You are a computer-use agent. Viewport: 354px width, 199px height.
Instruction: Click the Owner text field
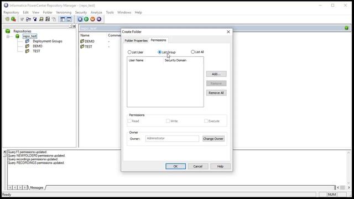click(x=172, y=139)
